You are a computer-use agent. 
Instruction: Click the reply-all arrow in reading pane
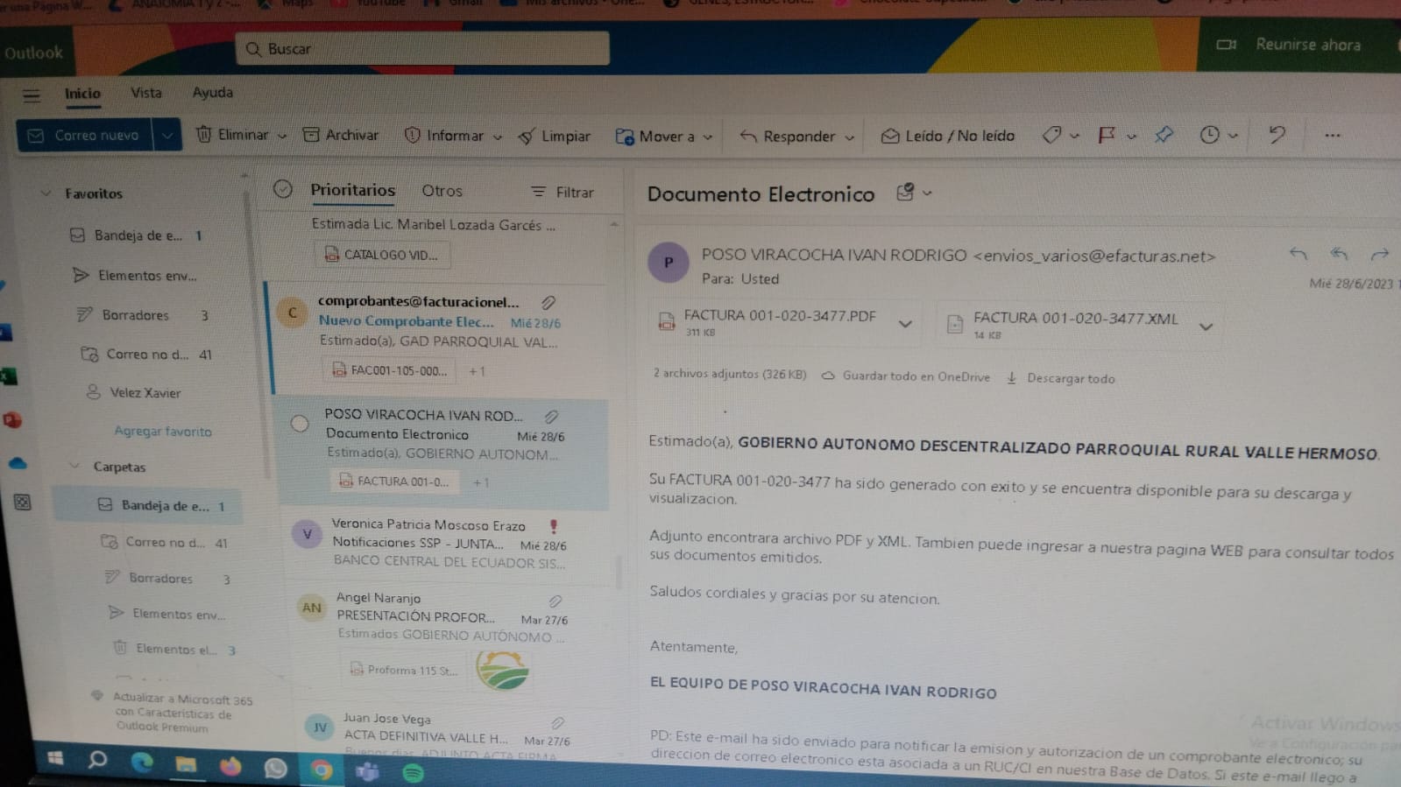coord(1338,254)
